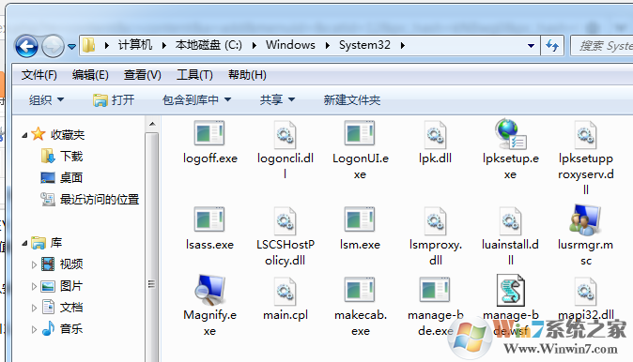Click the 打开 toolbar button
Image resolution: width=633 pixels, height=362 pixels.
click(114, 99)
